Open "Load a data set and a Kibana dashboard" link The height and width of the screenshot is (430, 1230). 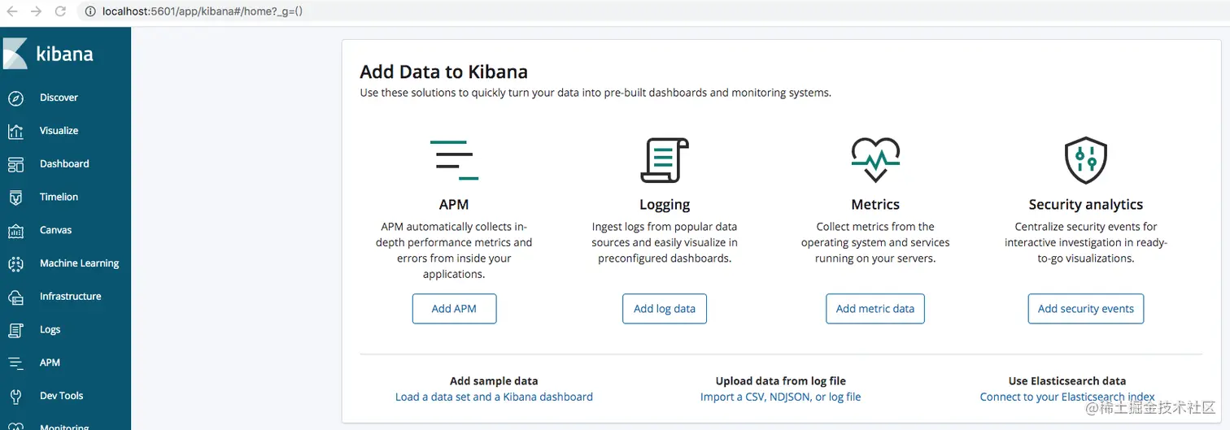pyautogui.click(x=494, y=397)
